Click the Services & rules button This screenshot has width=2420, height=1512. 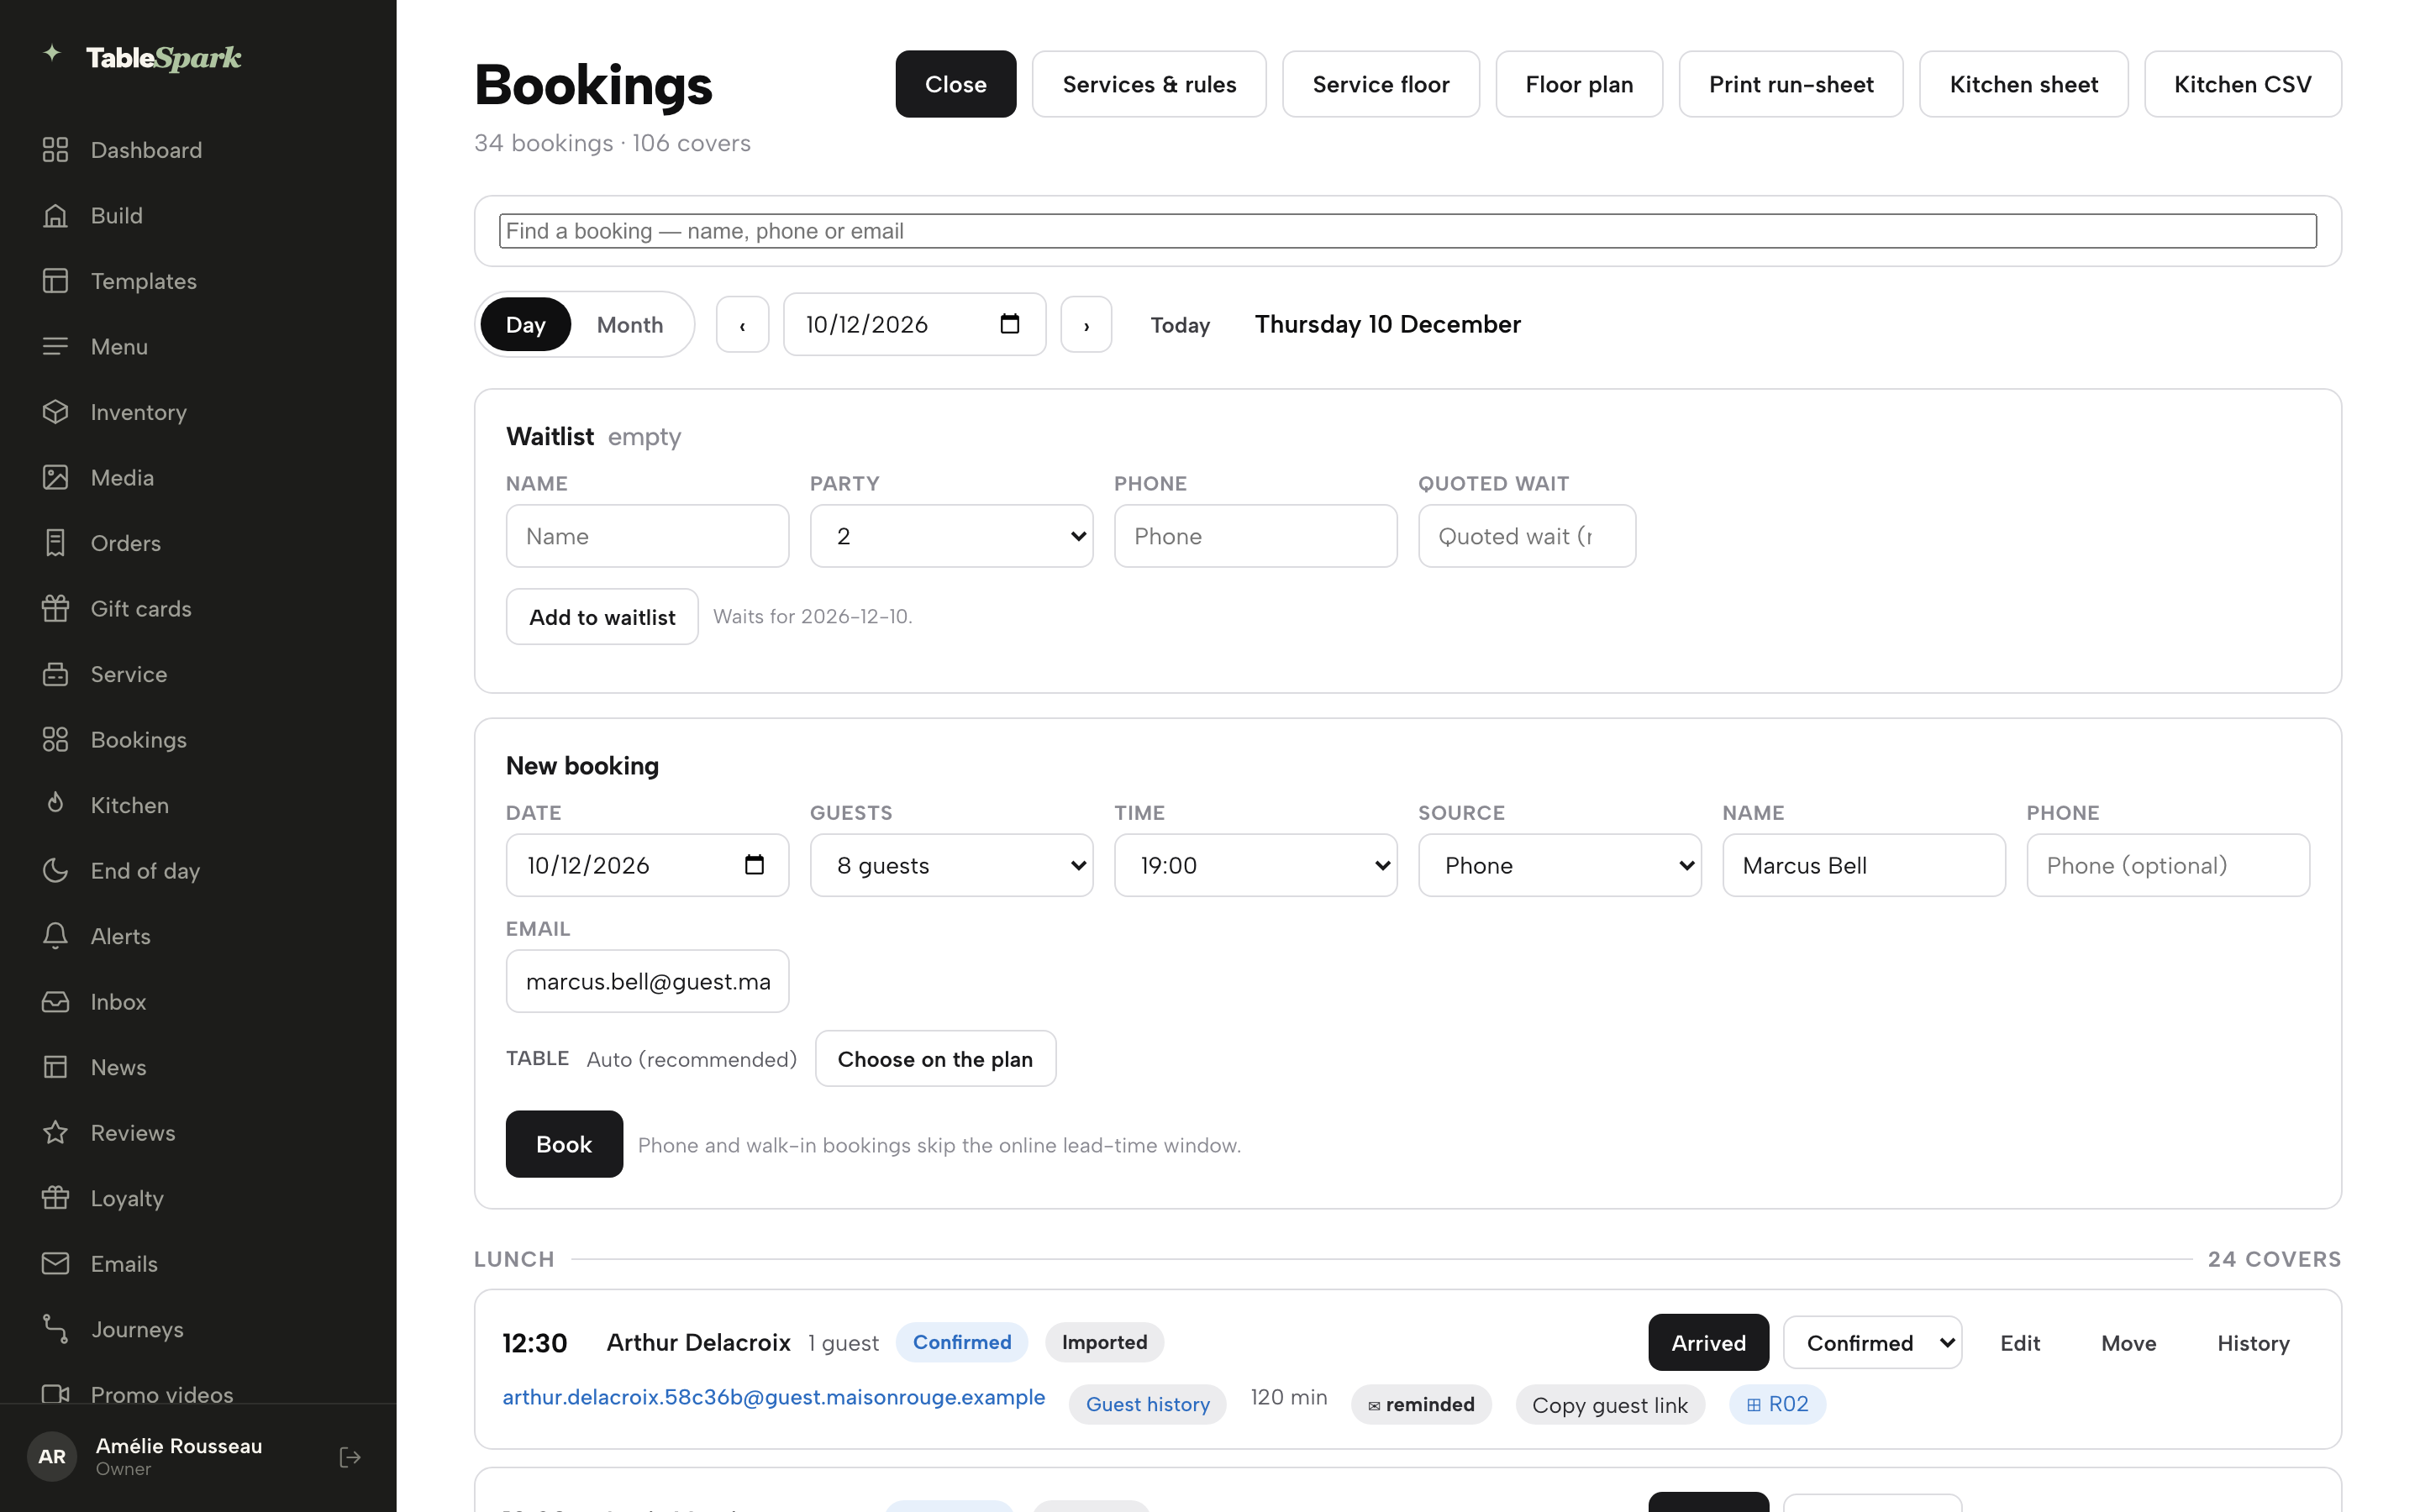pyautogui.click(x=1149, y=84)
